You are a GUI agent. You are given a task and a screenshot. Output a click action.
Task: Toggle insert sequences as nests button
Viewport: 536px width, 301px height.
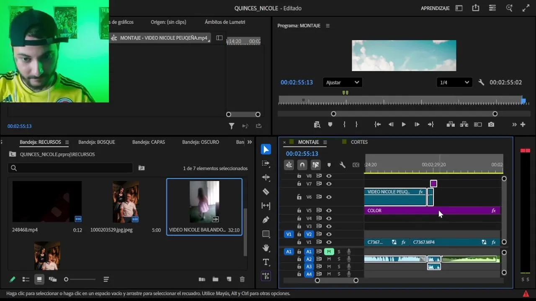(x=289, y=165)
